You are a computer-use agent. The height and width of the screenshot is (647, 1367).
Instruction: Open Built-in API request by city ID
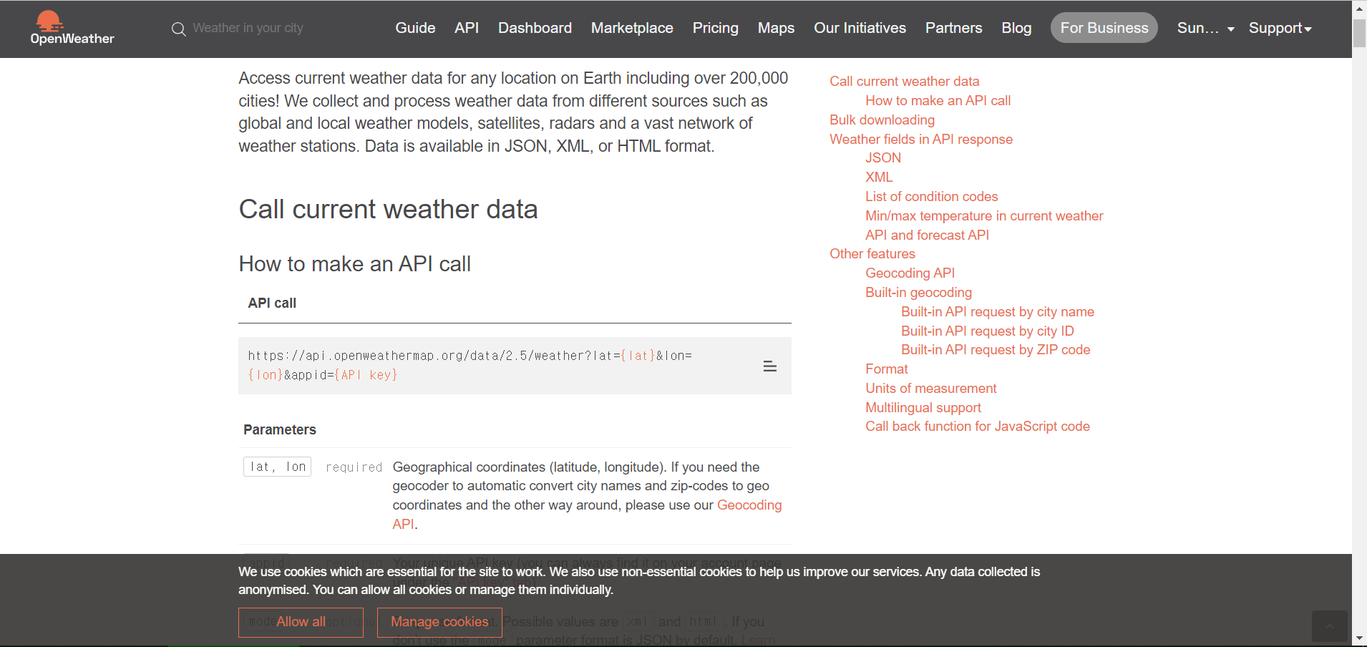[987, 331]
